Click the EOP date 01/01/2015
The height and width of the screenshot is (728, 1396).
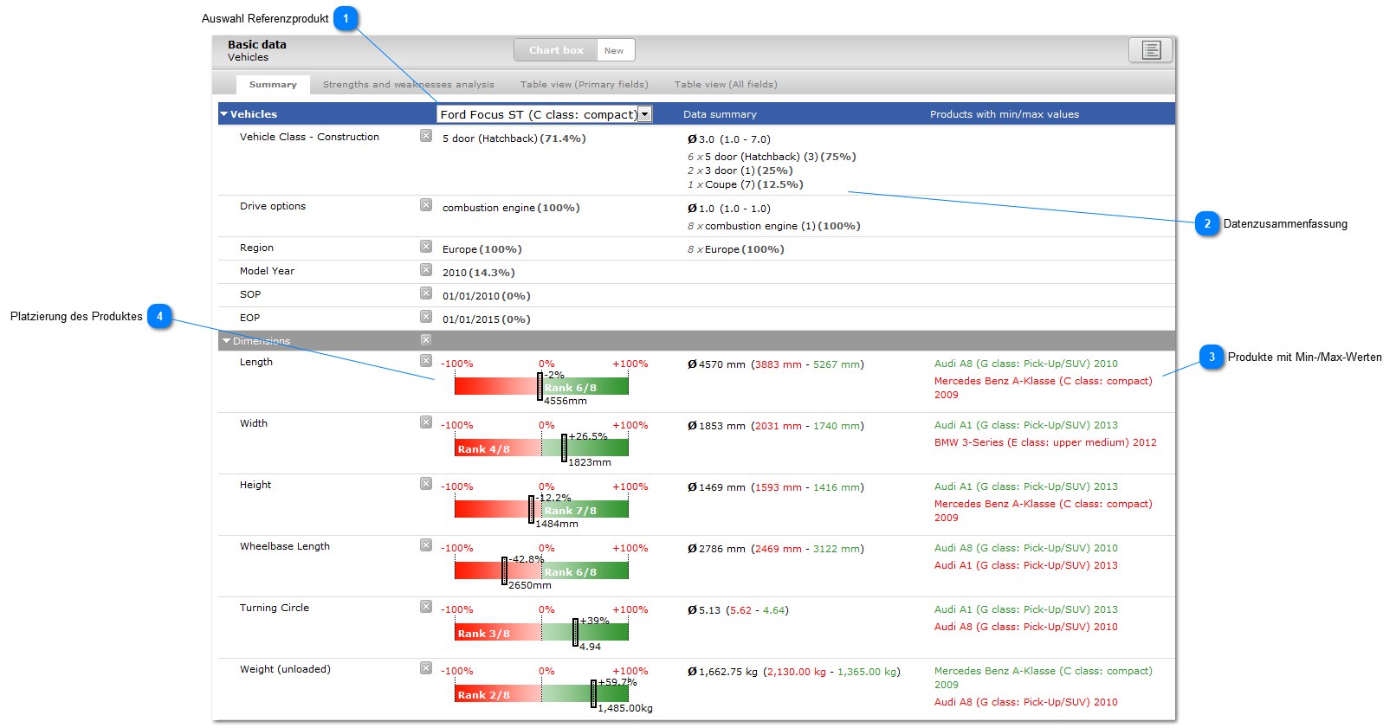click(487, 319)
